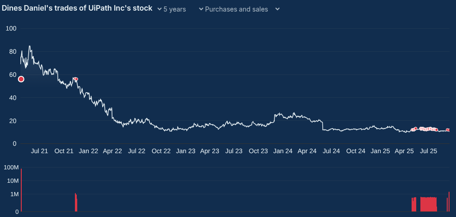The image size is (456, 217).
Task: Click the stock price peak near 85
Action: pos(30,46)
